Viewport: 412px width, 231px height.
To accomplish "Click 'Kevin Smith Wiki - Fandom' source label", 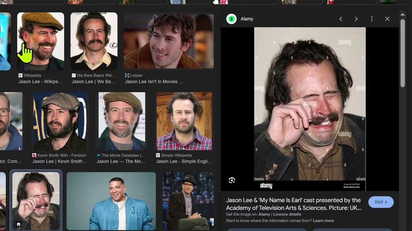I will coord(62,155).
